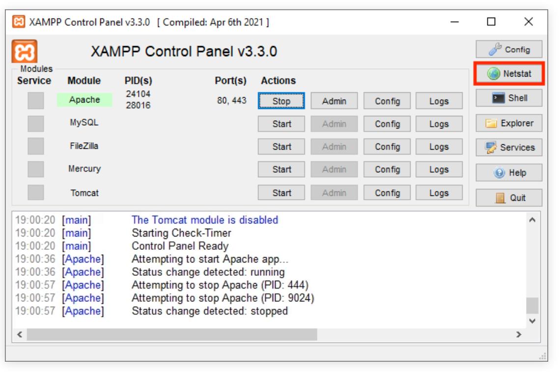Screen dimensions: 559x372
Task: Toggle the Tomcat service checkbox
Action: [35, 192]
